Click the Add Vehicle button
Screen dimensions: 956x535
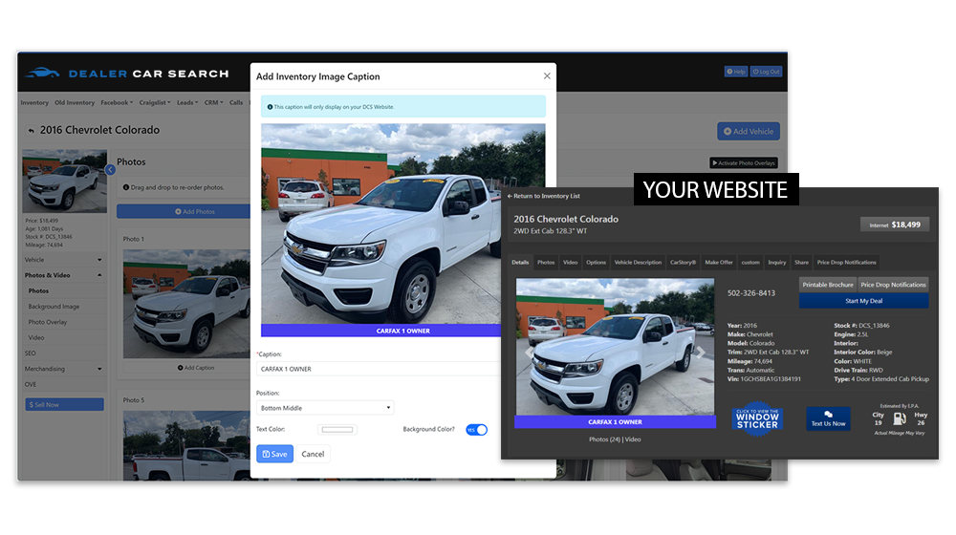tap(749, 131)
